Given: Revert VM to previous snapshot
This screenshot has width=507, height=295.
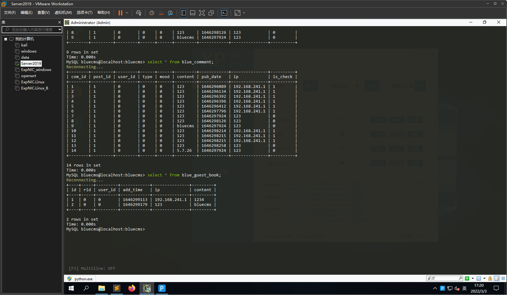Looking at the screenshot, I should click(161, 13).
